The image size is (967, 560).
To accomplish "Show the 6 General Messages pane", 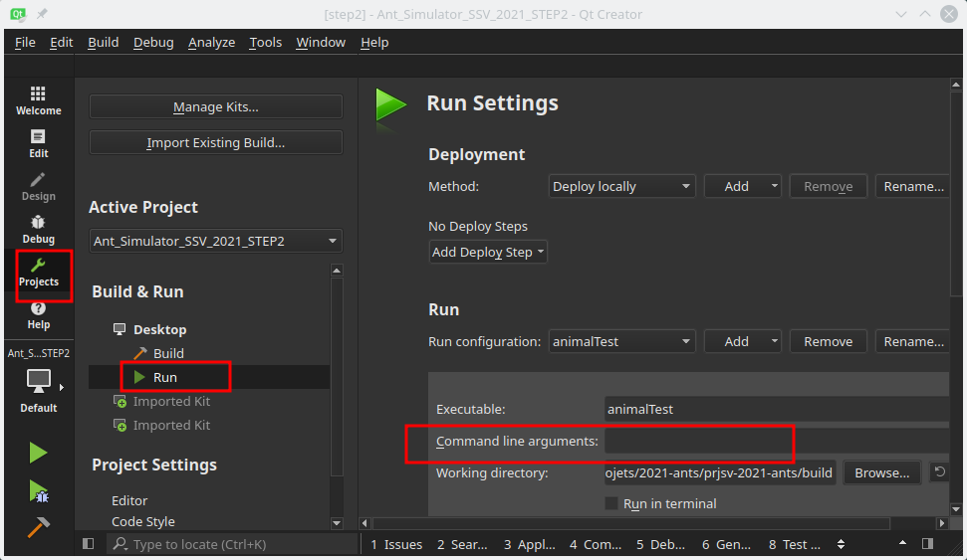I will (x=726, y=544).
